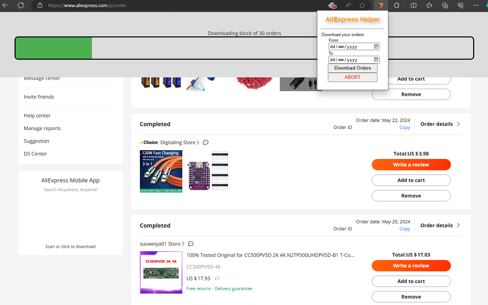Open Read aloud icon in address bar

point(348,5)
